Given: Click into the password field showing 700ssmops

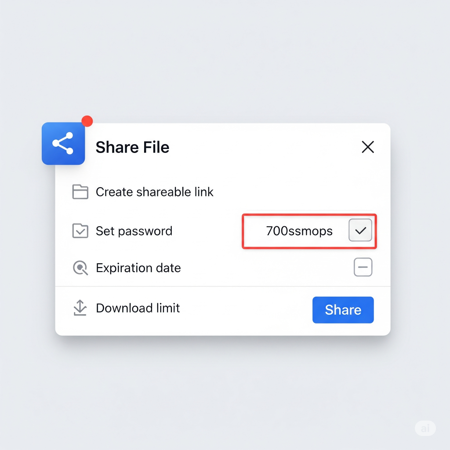Looking at the screenshot, I should 296,231.
